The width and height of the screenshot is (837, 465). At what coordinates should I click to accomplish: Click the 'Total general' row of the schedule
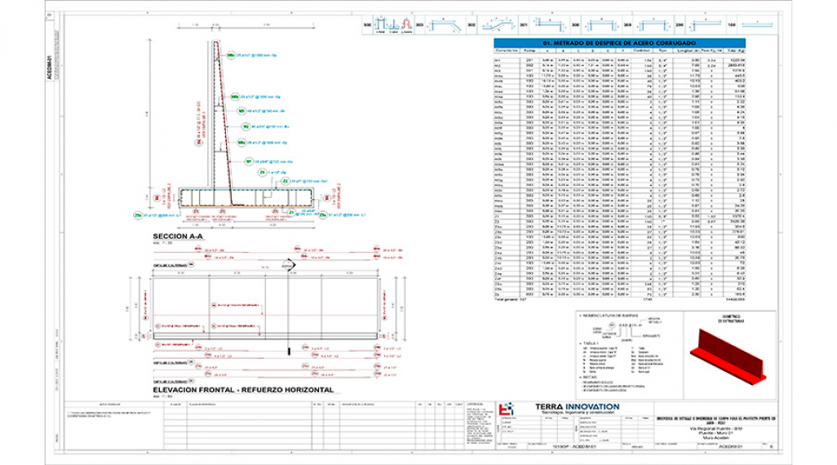click(619, 299)
